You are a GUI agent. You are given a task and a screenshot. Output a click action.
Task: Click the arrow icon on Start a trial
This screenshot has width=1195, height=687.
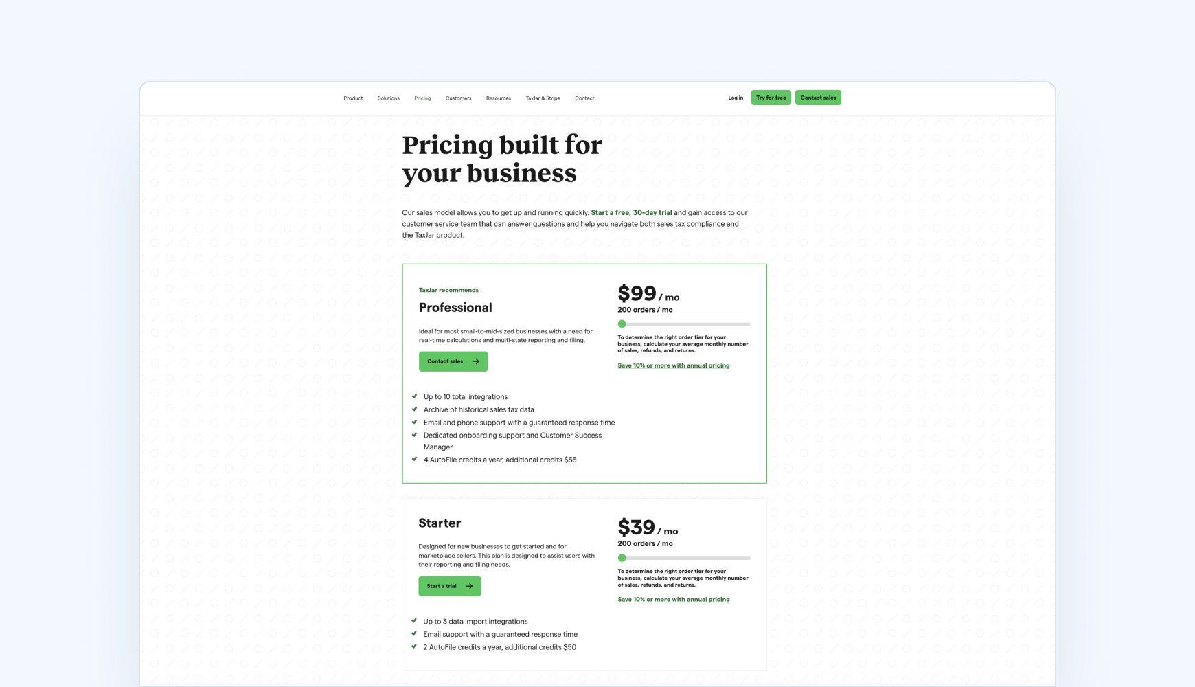[x=469, y=586]
